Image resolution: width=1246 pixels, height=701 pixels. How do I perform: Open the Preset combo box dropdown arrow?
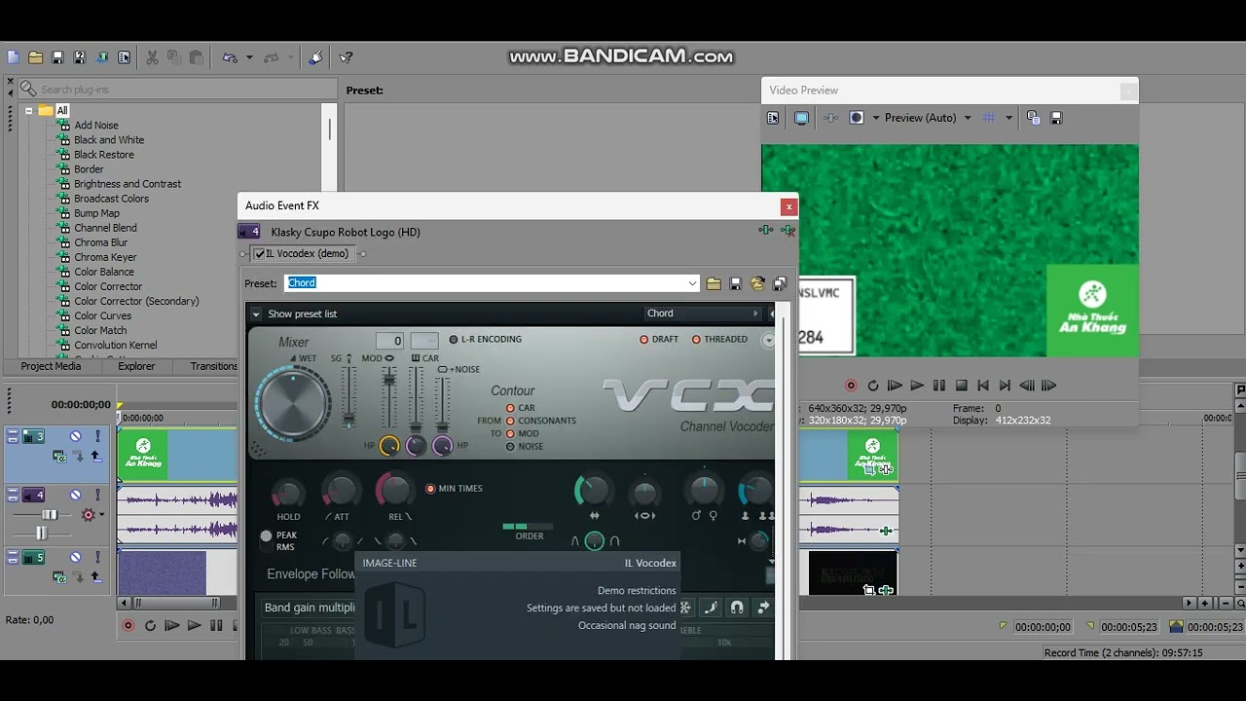click(x=692, y=283)
